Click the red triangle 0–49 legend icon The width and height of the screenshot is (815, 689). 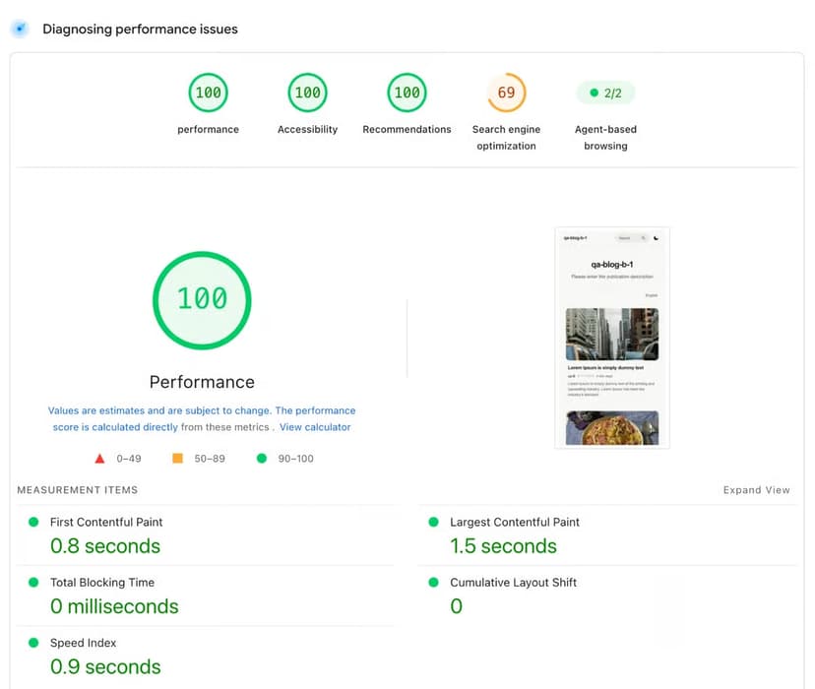tap(99, 459)
